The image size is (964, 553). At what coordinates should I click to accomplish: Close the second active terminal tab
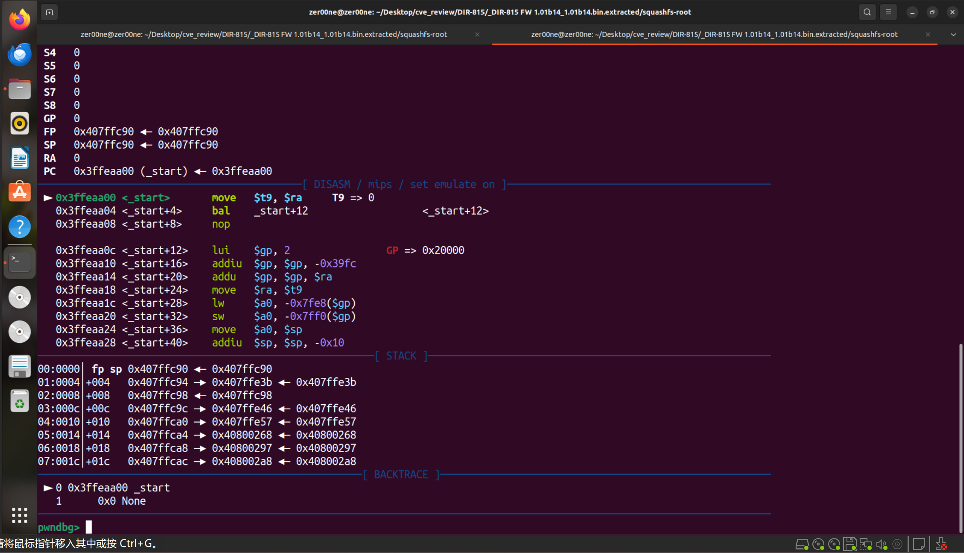point(928,35)
